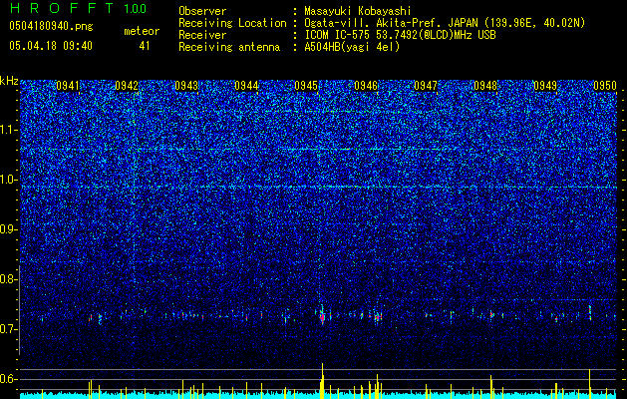Select the Ogata-vill. Akita-Pref. JAPAN location text
This screenshot has width=627, height=399.
point(445,23)
